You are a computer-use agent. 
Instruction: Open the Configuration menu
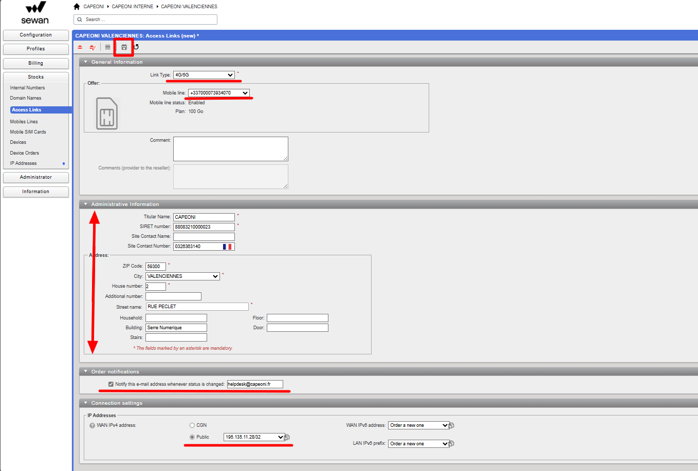pos(36,35)
